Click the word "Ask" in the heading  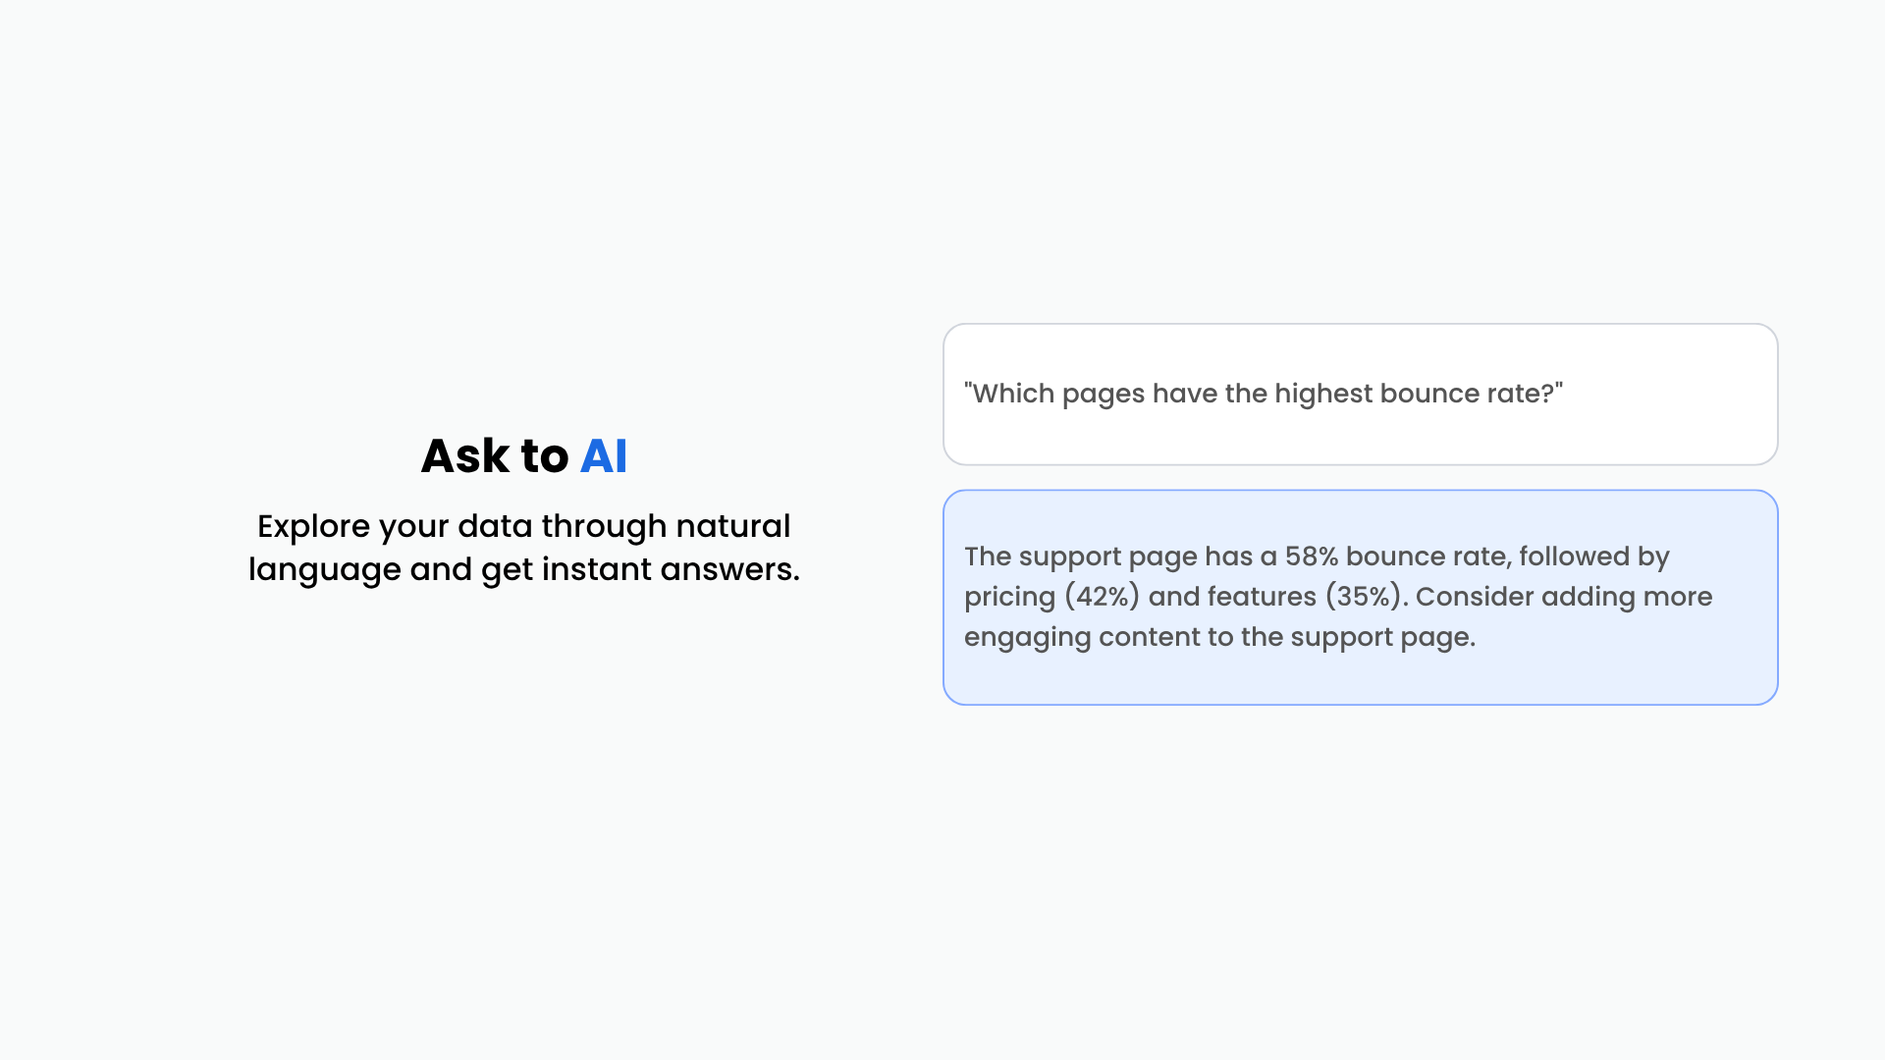point(465,456)
